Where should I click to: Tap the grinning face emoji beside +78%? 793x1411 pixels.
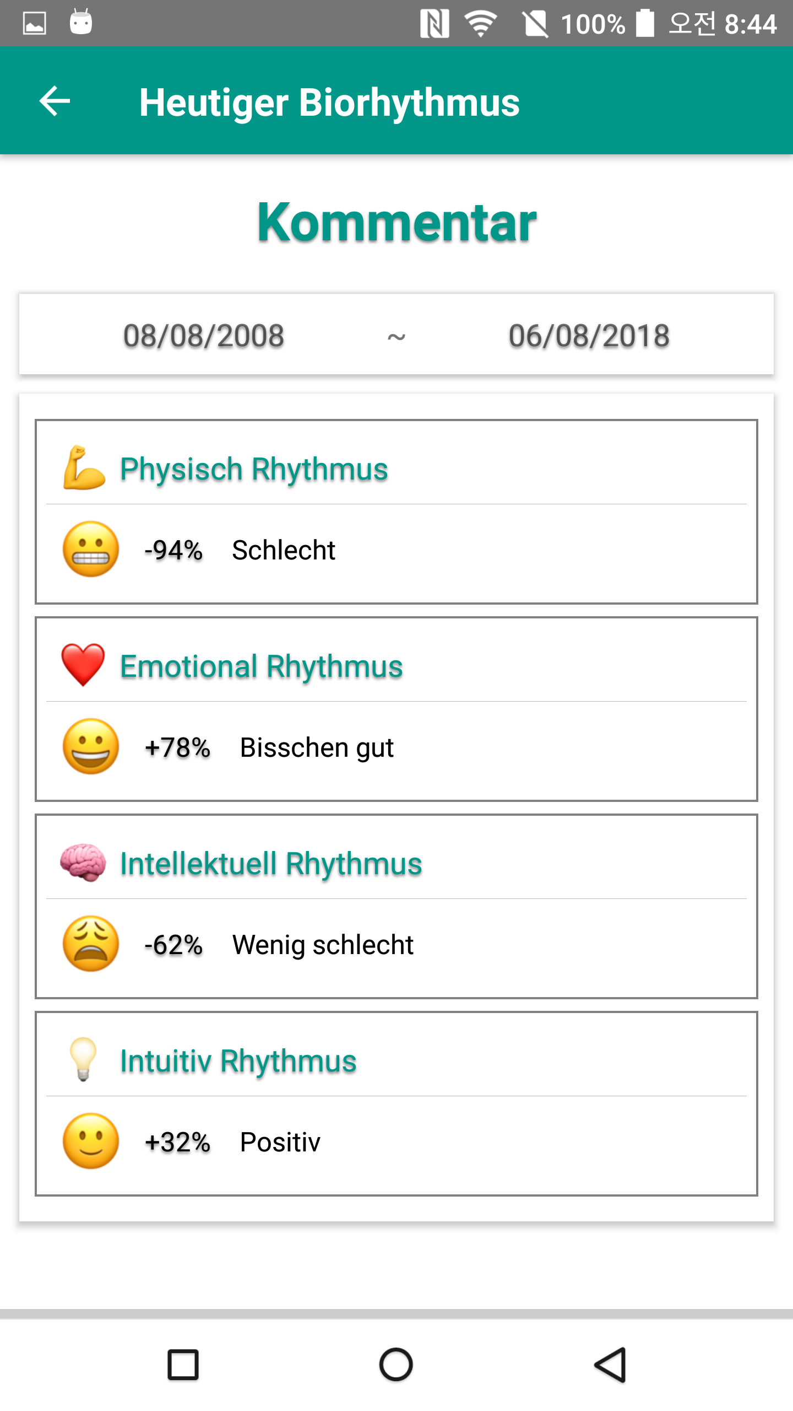point(91,746)
